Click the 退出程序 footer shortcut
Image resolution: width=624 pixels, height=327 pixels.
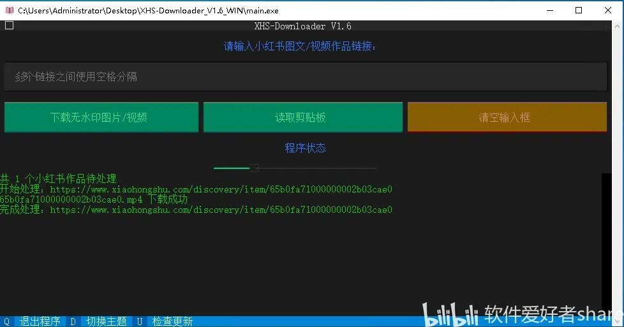[x=40, y=321]
